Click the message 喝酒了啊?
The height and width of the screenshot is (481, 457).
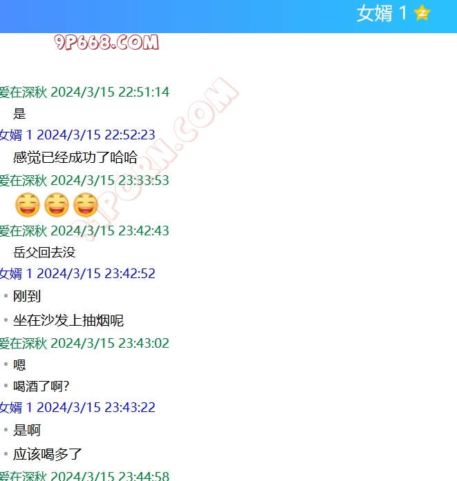coord(41,386)
